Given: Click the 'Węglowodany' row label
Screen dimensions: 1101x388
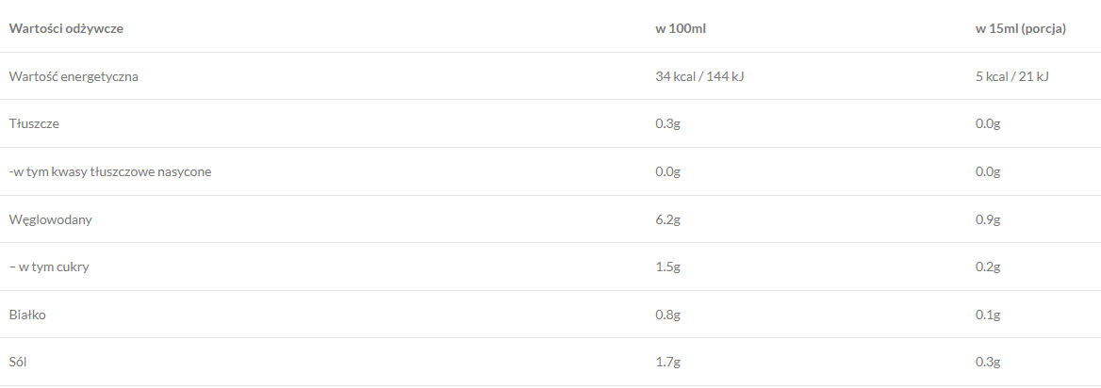Looking at the screenshot, I should [50, 219].
